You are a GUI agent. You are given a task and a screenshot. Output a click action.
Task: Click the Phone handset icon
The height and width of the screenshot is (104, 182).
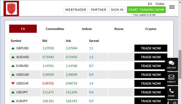171,92
